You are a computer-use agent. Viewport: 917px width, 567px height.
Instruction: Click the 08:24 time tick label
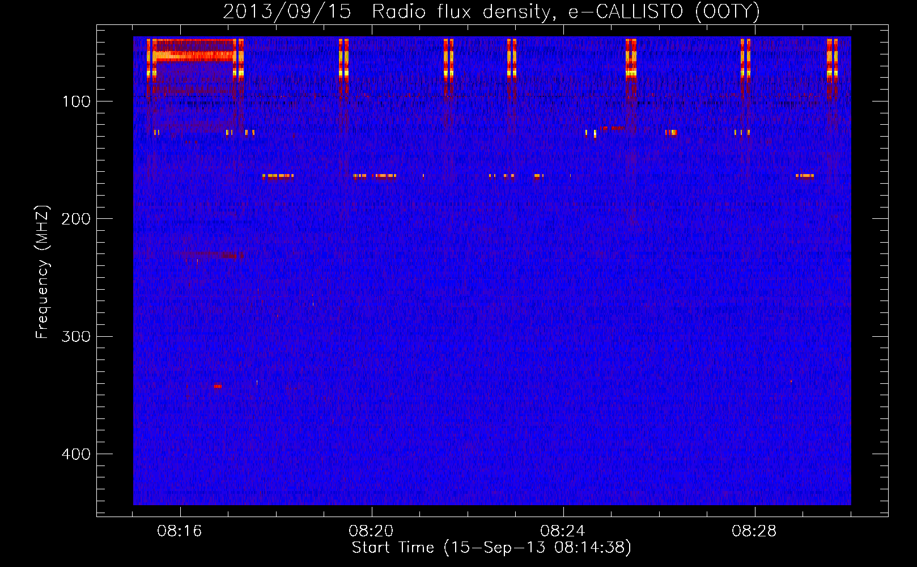click(x=563, y=531)
